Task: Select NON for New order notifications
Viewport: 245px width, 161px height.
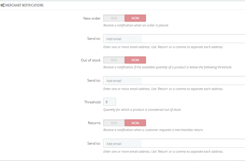Action: [135, 18]
